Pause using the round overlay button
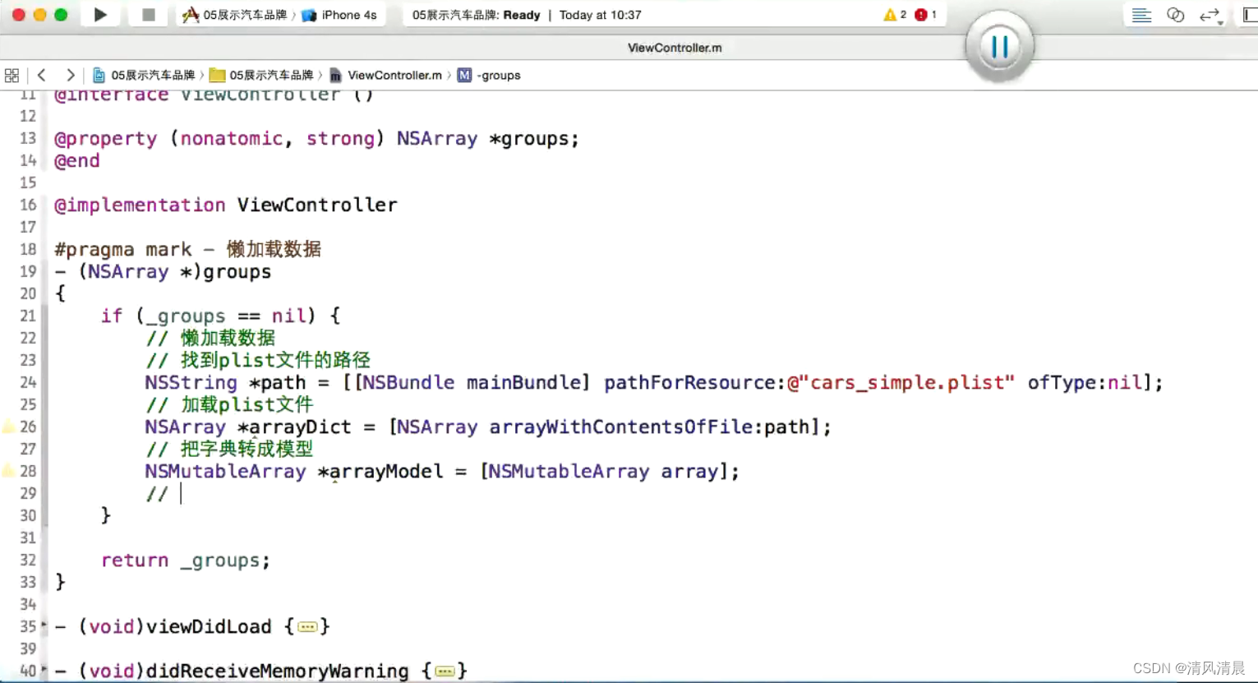The image size is (1258, 683). click(999, 46)
